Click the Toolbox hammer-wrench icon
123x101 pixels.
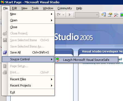(x=116, y=15)
